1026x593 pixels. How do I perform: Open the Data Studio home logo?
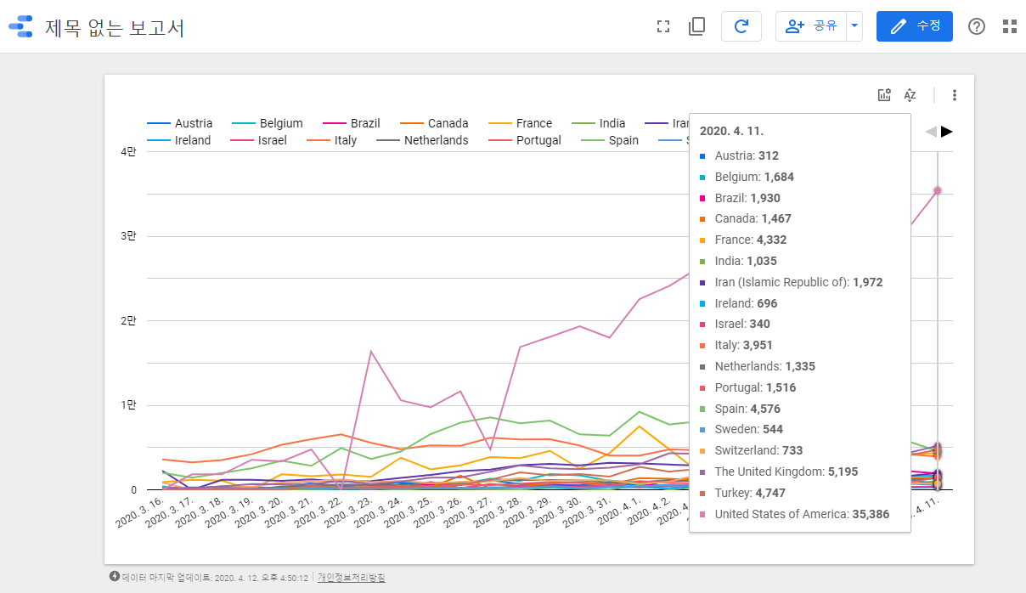coord(20,26)
